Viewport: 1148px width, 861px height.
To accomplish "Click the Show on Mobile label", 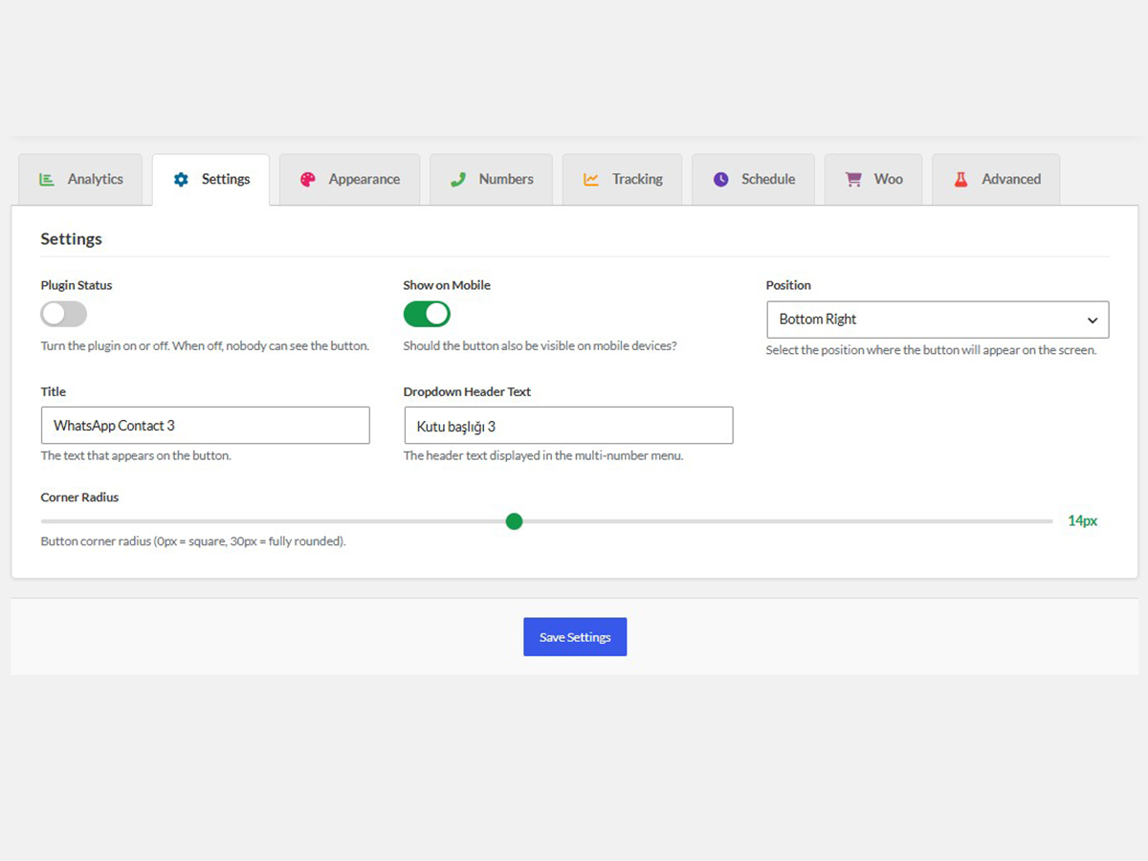I will point(447,285).
